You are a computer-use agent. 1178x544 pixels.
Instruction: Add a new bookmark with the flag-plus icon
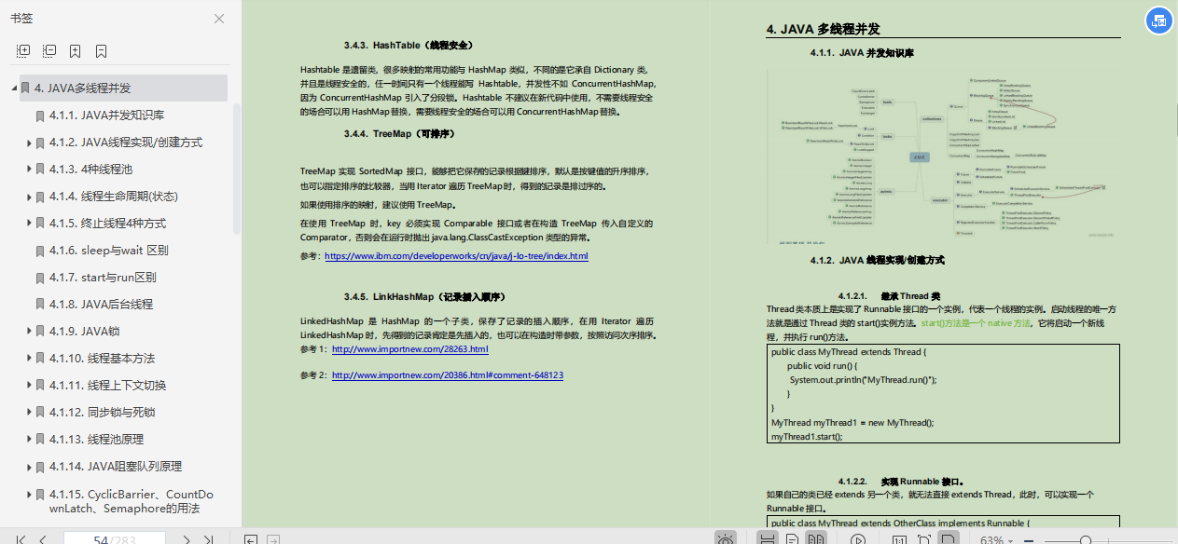(75, 51)
